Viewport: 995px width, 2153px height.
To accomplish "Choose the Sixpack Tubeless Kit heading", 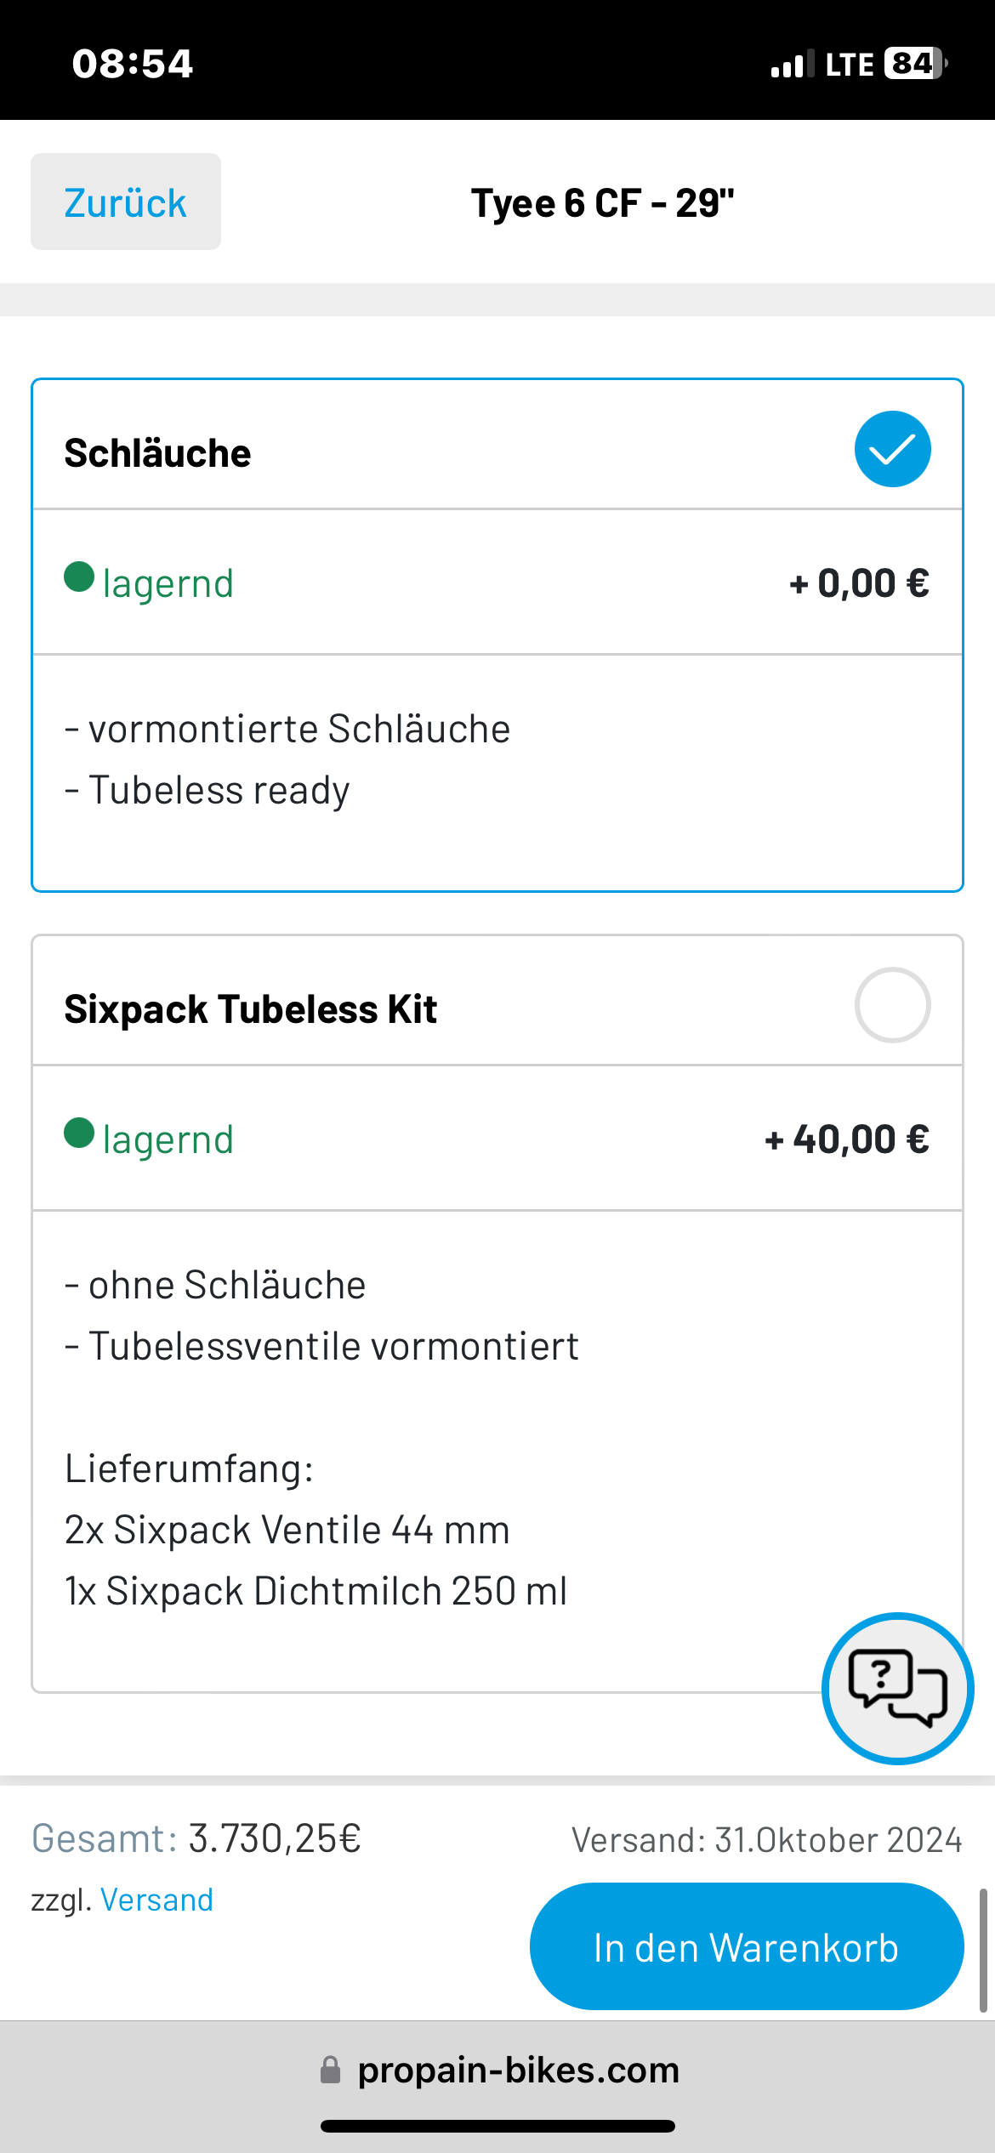I will 251,1009.
